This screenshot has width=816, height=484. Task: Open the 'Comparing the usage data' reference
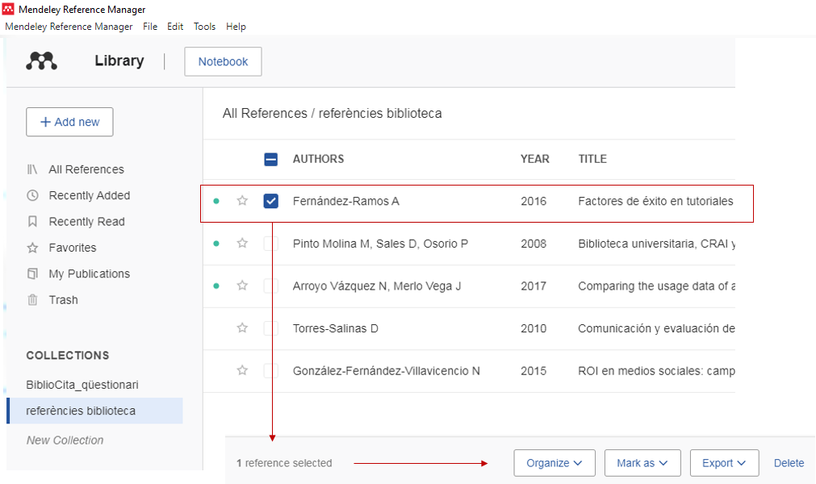pos(656,286)
